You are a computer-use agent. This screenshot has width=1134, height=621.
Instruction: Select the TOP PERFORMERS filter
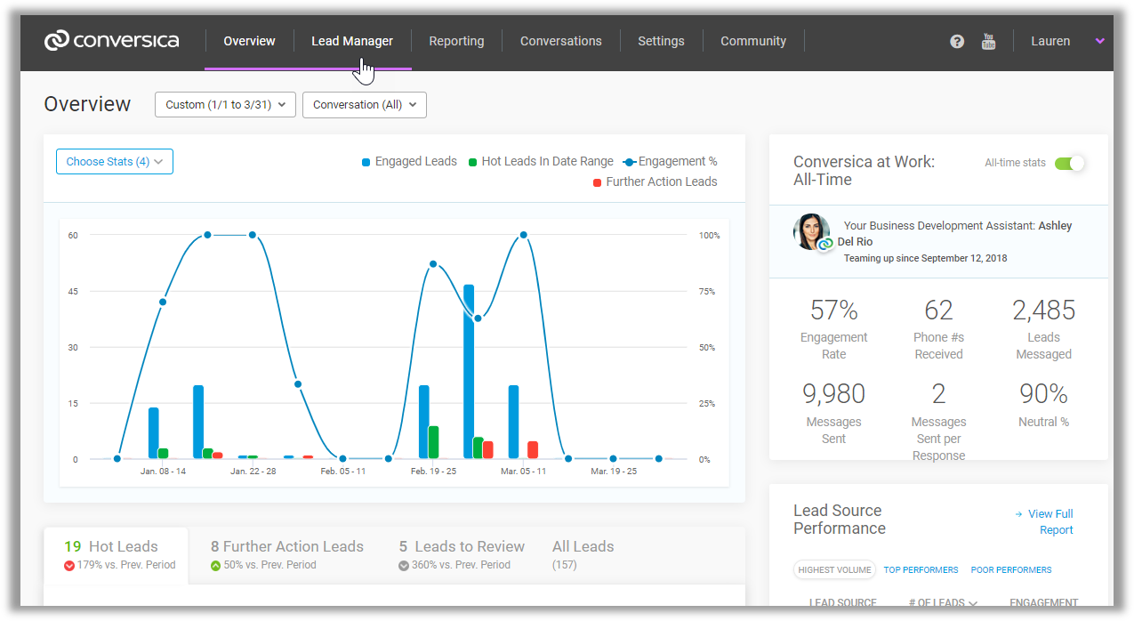(921, 569)
